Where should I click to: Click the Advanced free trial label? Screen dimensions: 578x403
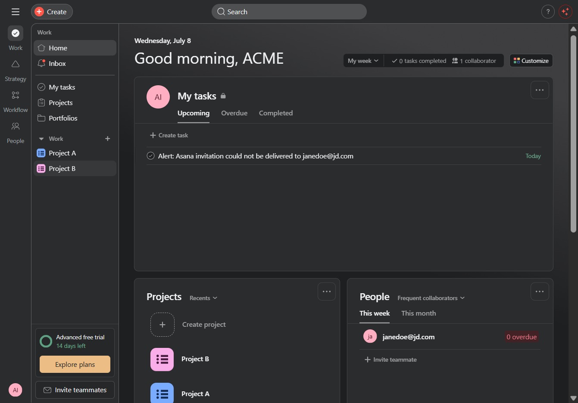(x=80, y=337)
